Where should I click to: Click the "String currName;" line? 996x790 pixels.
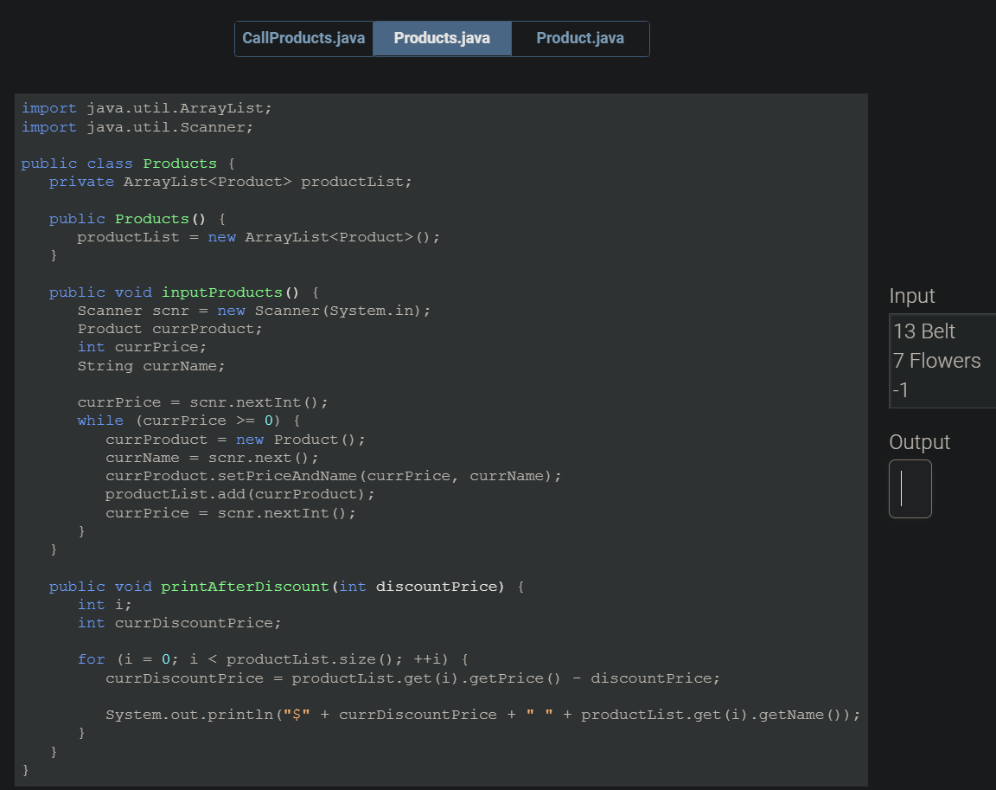tap(151, 366)
